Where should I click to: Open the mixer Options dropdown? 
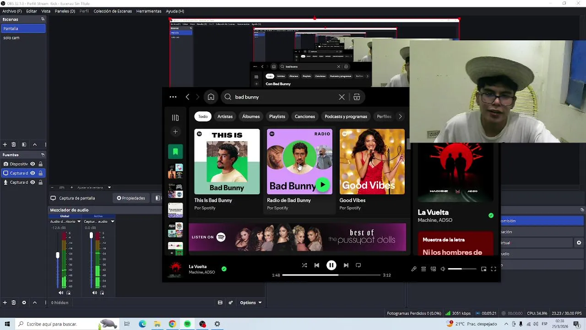tap(250, 302)
